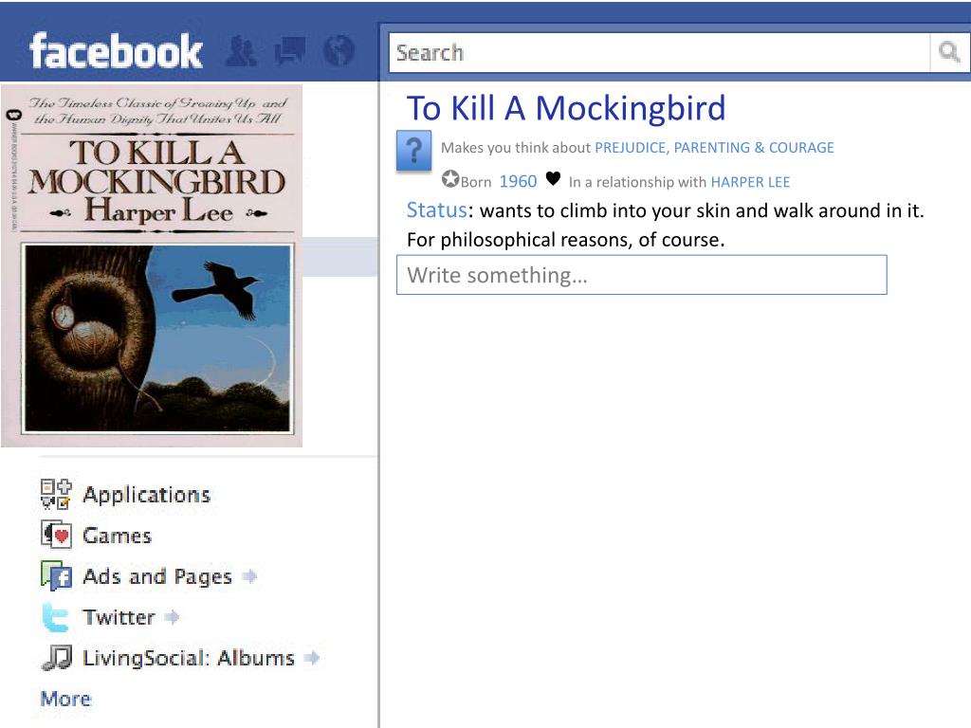Open the Games sidebar item
The height and width of the screenshot is (728, 971).
point(117,536)
